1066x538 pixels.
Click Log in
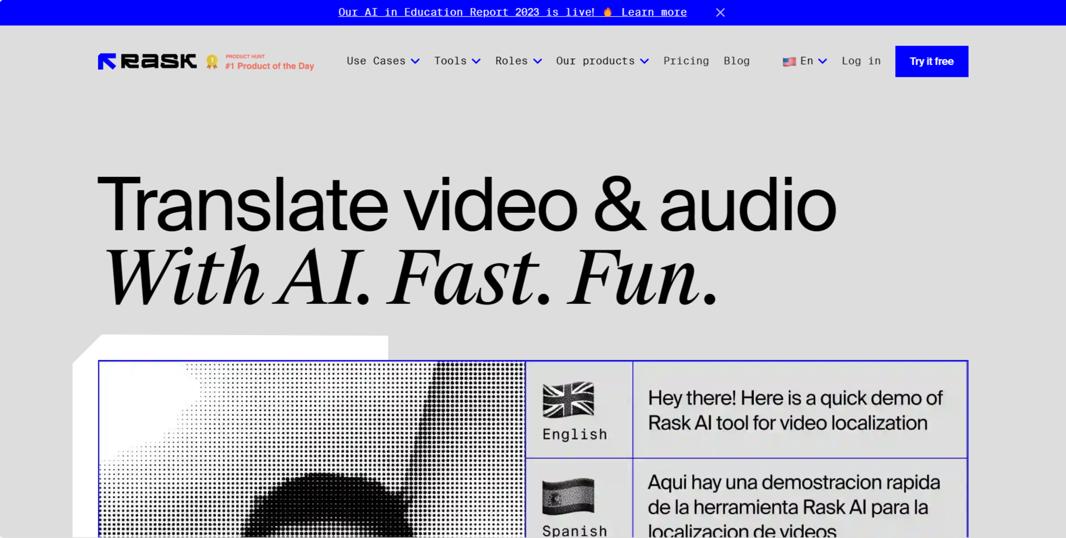pyautogui.click(x=861, y=61)
